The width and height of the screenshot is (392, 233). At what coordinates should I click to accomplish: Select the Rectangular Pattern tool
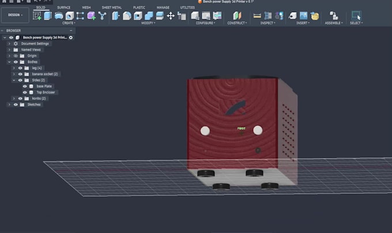(x=80, y=16)
